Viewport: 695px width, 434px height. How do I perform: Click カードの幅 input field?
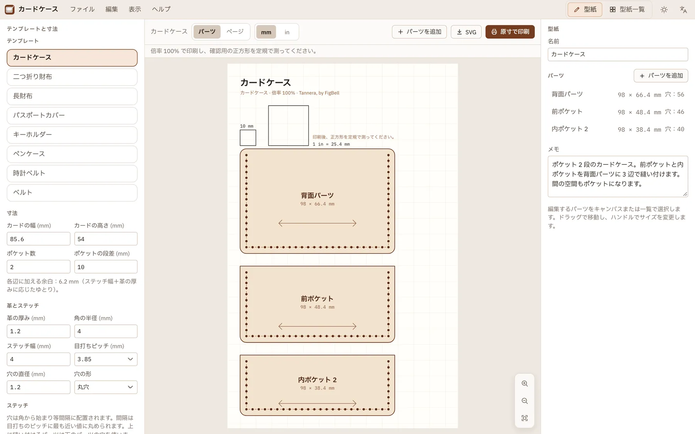(x=38, y=239)
